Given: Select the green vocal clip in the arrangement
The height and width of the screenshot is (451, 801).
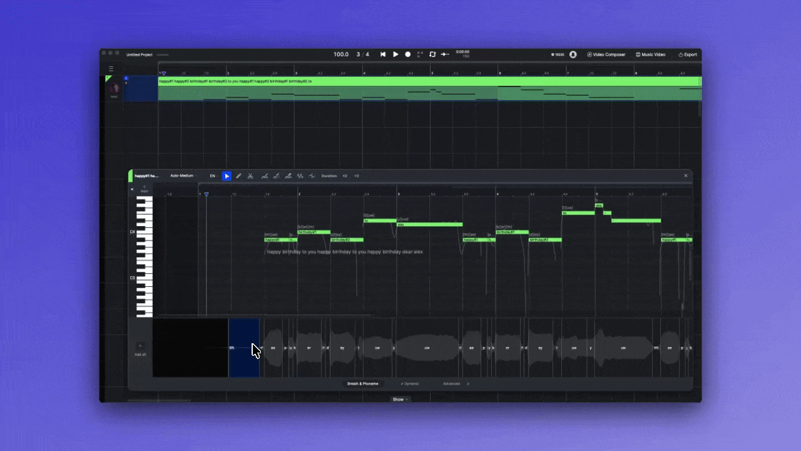Looking at the screenshot, I should [430, 88].
